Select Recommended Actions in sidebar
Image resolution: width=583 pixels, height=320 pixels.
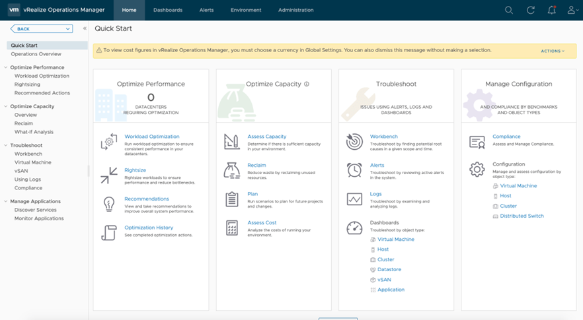point(42,93)
